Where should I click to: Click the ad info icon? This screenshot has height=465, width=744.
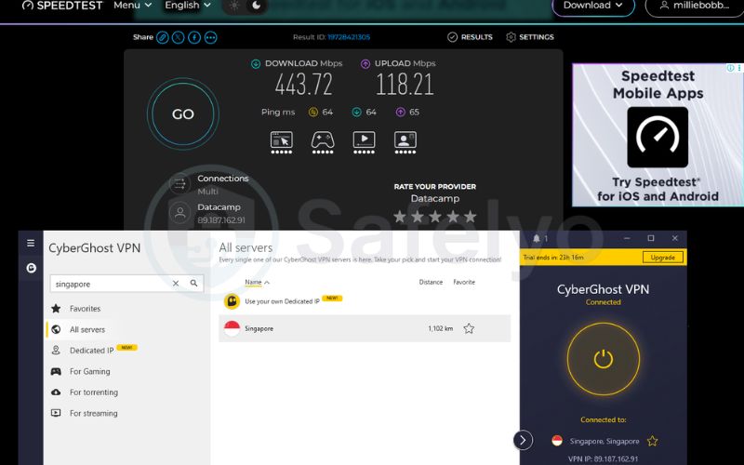731,68
